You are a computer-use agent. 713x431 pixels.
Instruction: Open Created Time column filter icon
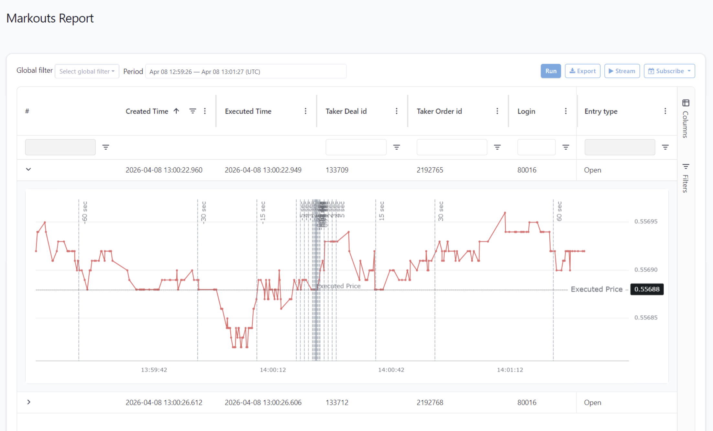[192, 111]
